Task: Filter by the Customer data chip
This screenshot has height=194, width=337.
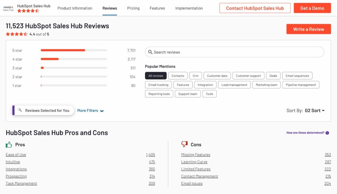Action: click(217, 76)
